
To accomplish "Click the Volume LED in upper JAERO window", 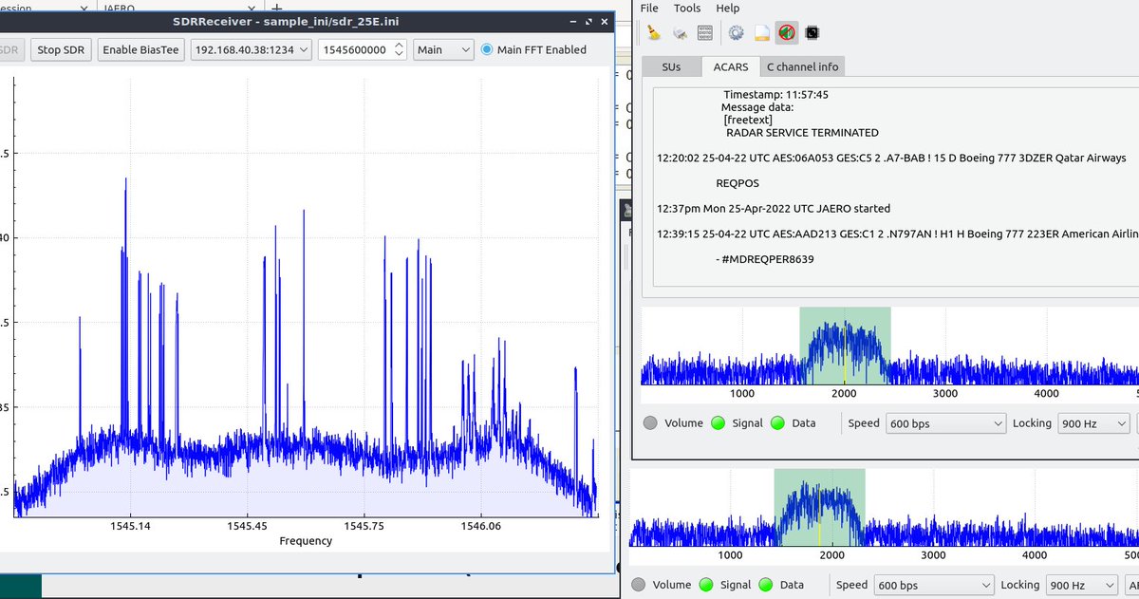I will [x=650, y=423].
